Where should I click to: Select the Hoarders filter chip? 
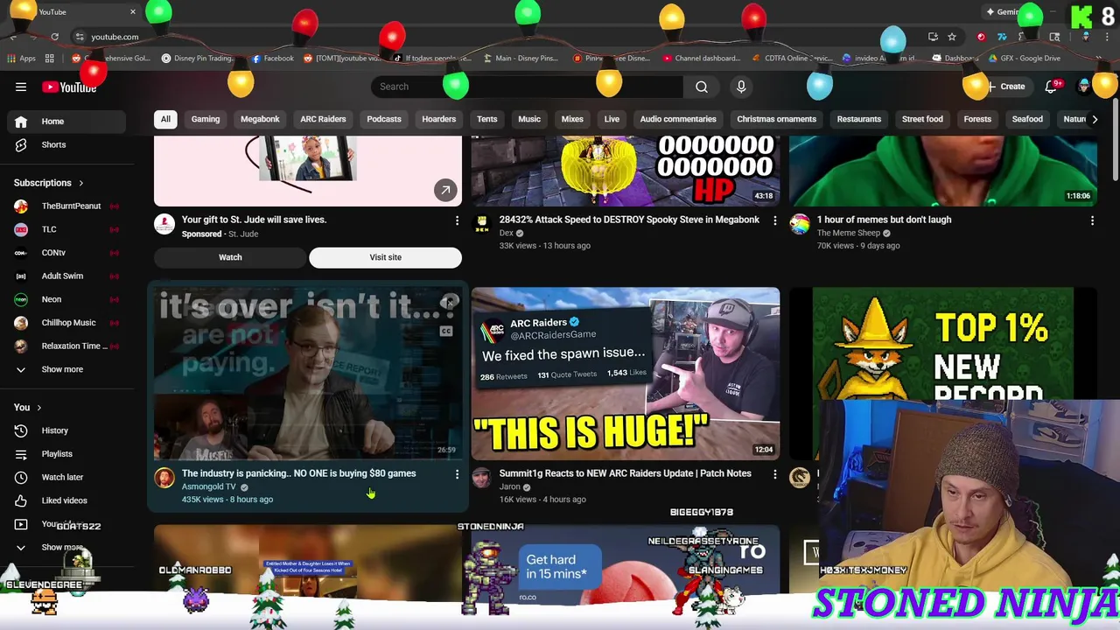pyautogui.click(x=439, y=119)
